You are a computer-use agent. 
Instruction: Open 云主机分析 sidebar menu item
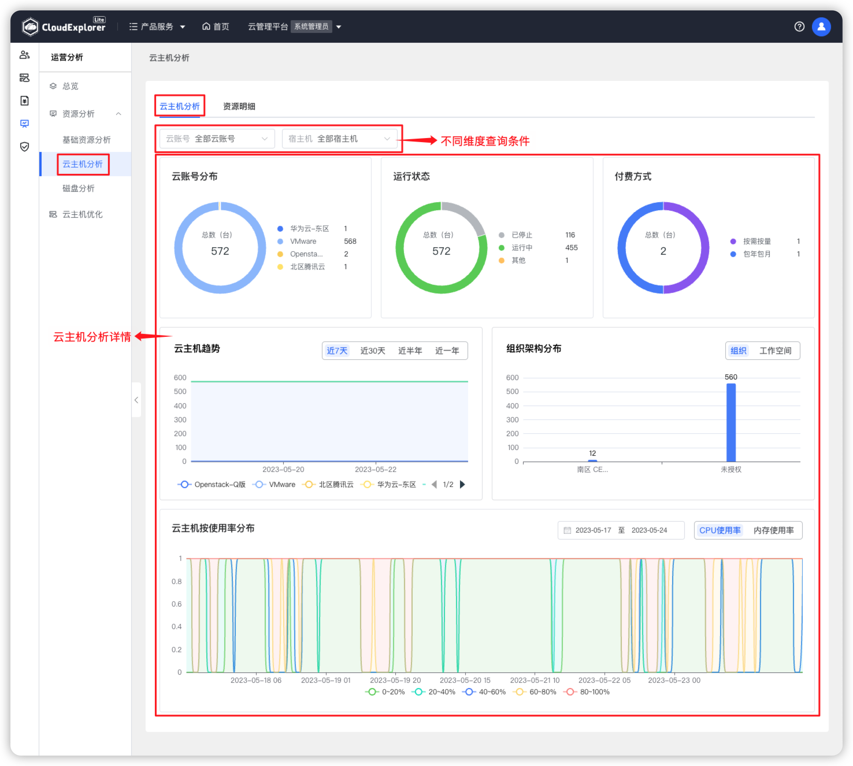85,164
